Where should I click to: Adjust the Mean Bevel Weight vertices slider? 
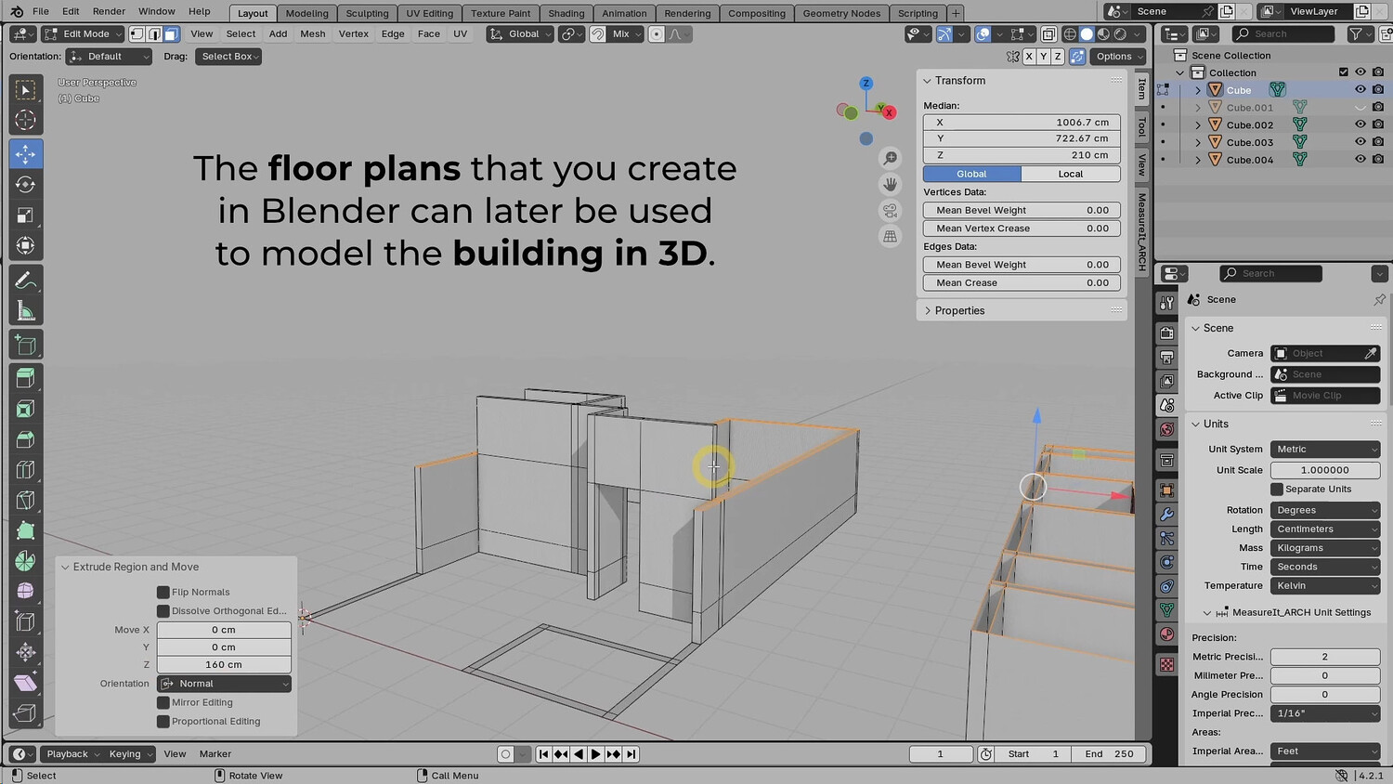[x=1022, y=211]
